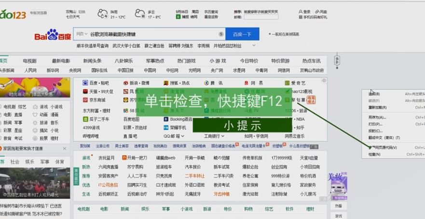The image size is (425, 219).
Task: Open the 最新电影 navigation tab
Action: click(61, 61)
